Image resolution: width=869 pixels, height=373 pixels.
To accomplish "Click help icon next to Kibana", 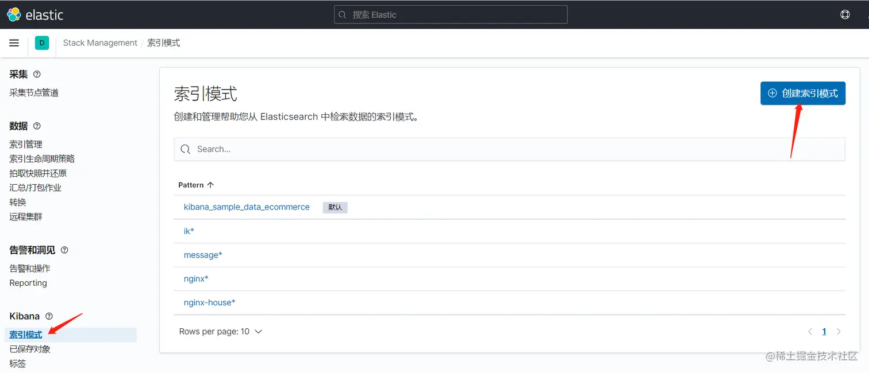I will (x=49, y=316).
